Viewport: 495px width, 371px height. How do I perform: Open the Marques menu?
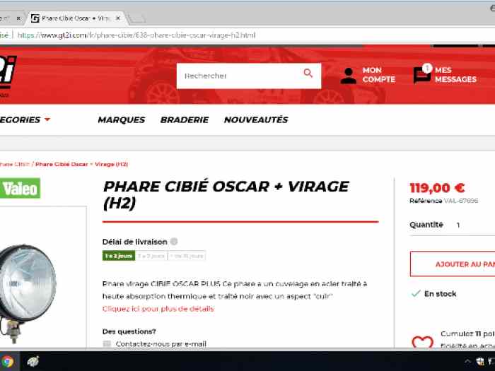121,119
